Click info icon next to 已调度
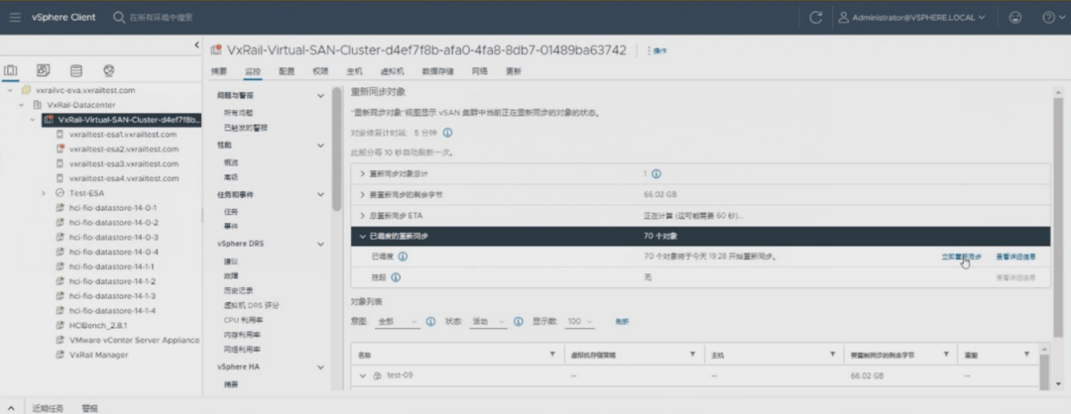 tap(403, 257)
